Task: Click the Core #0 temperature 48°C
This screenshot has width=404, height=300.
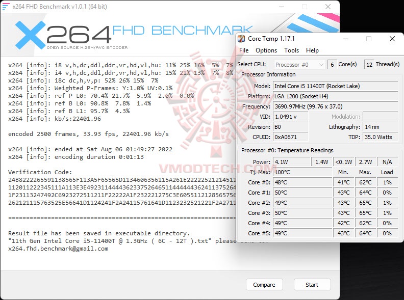Action: pos(302,182)
